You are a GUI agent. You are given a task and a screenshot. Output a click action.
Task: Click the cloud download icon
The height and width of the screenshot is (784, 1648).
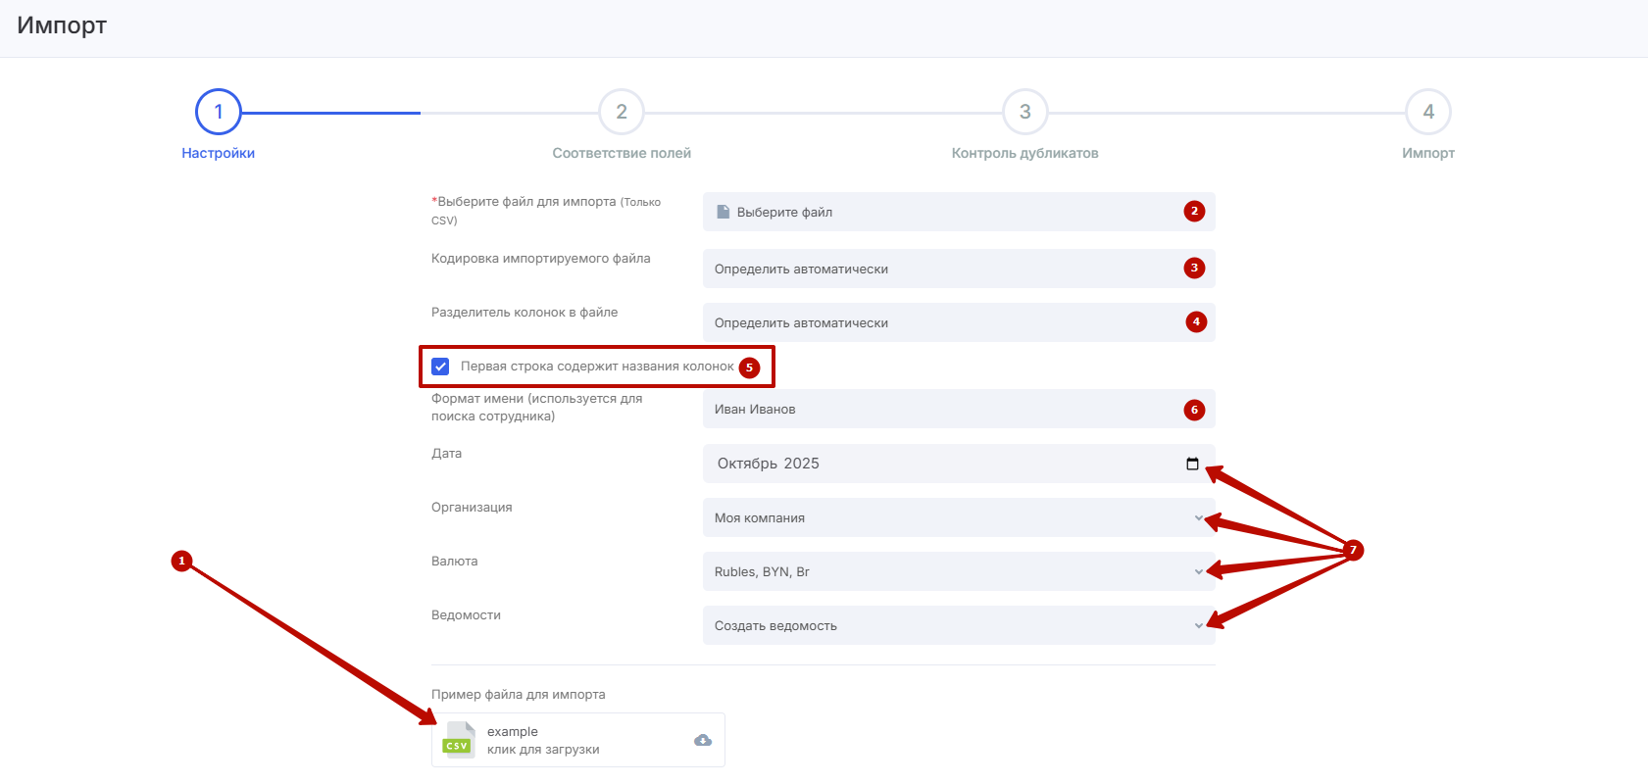click(703, 740)
